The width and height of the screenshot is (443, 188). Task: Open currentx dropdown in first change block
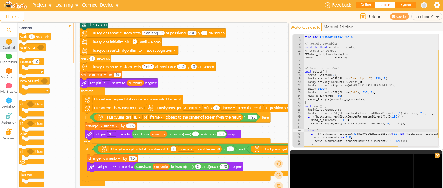click(x=110, y=126)
